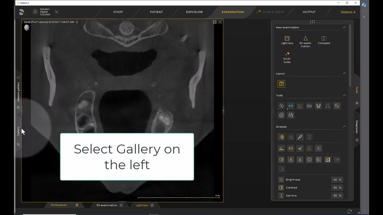Viewport: 383px width, 215px height.
Task: Activate the AX axial view tool
Action: click(291, 106)
